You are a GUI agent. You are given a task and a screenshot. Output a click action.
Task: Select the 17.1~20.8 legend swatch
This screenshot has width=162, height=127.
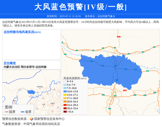tap(65, 98)
